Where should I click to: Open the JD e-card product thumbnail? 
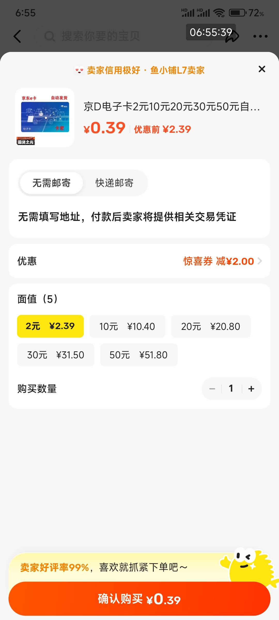[x=45, y=118]
